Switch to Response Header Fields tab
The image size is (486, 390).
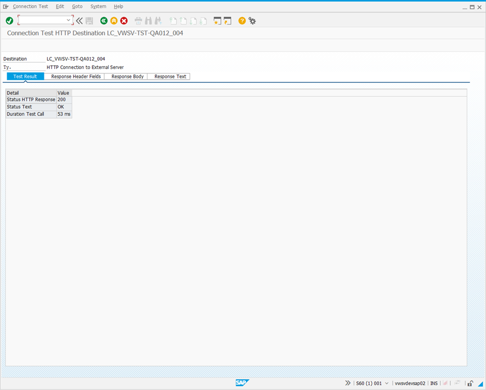(76, 77)
